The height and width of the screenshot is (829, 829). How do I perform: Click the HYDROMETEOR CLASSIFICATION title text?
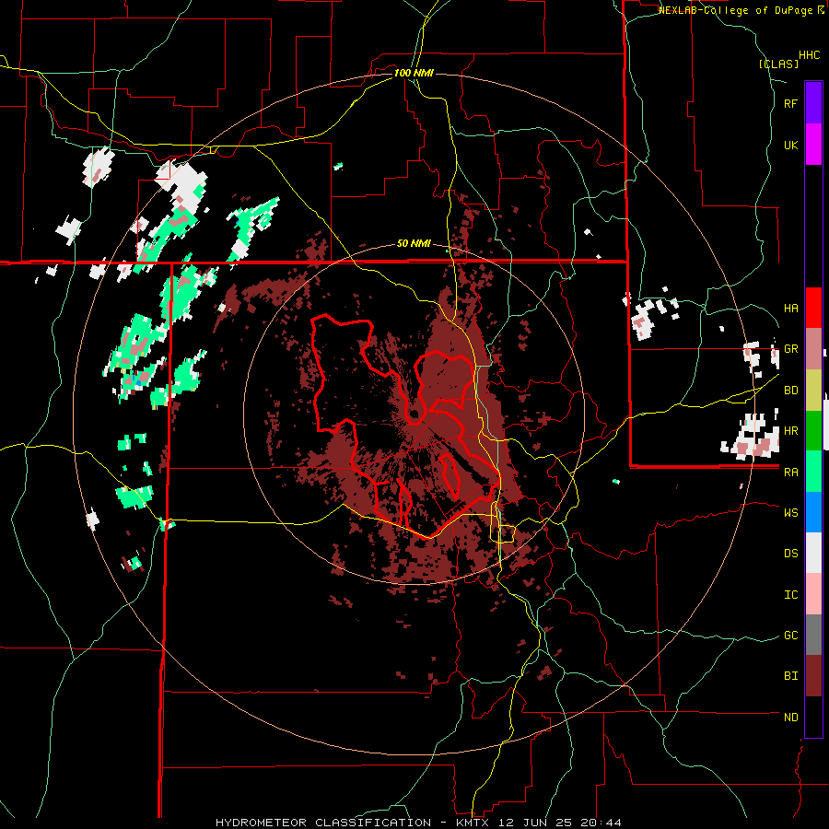323,823
